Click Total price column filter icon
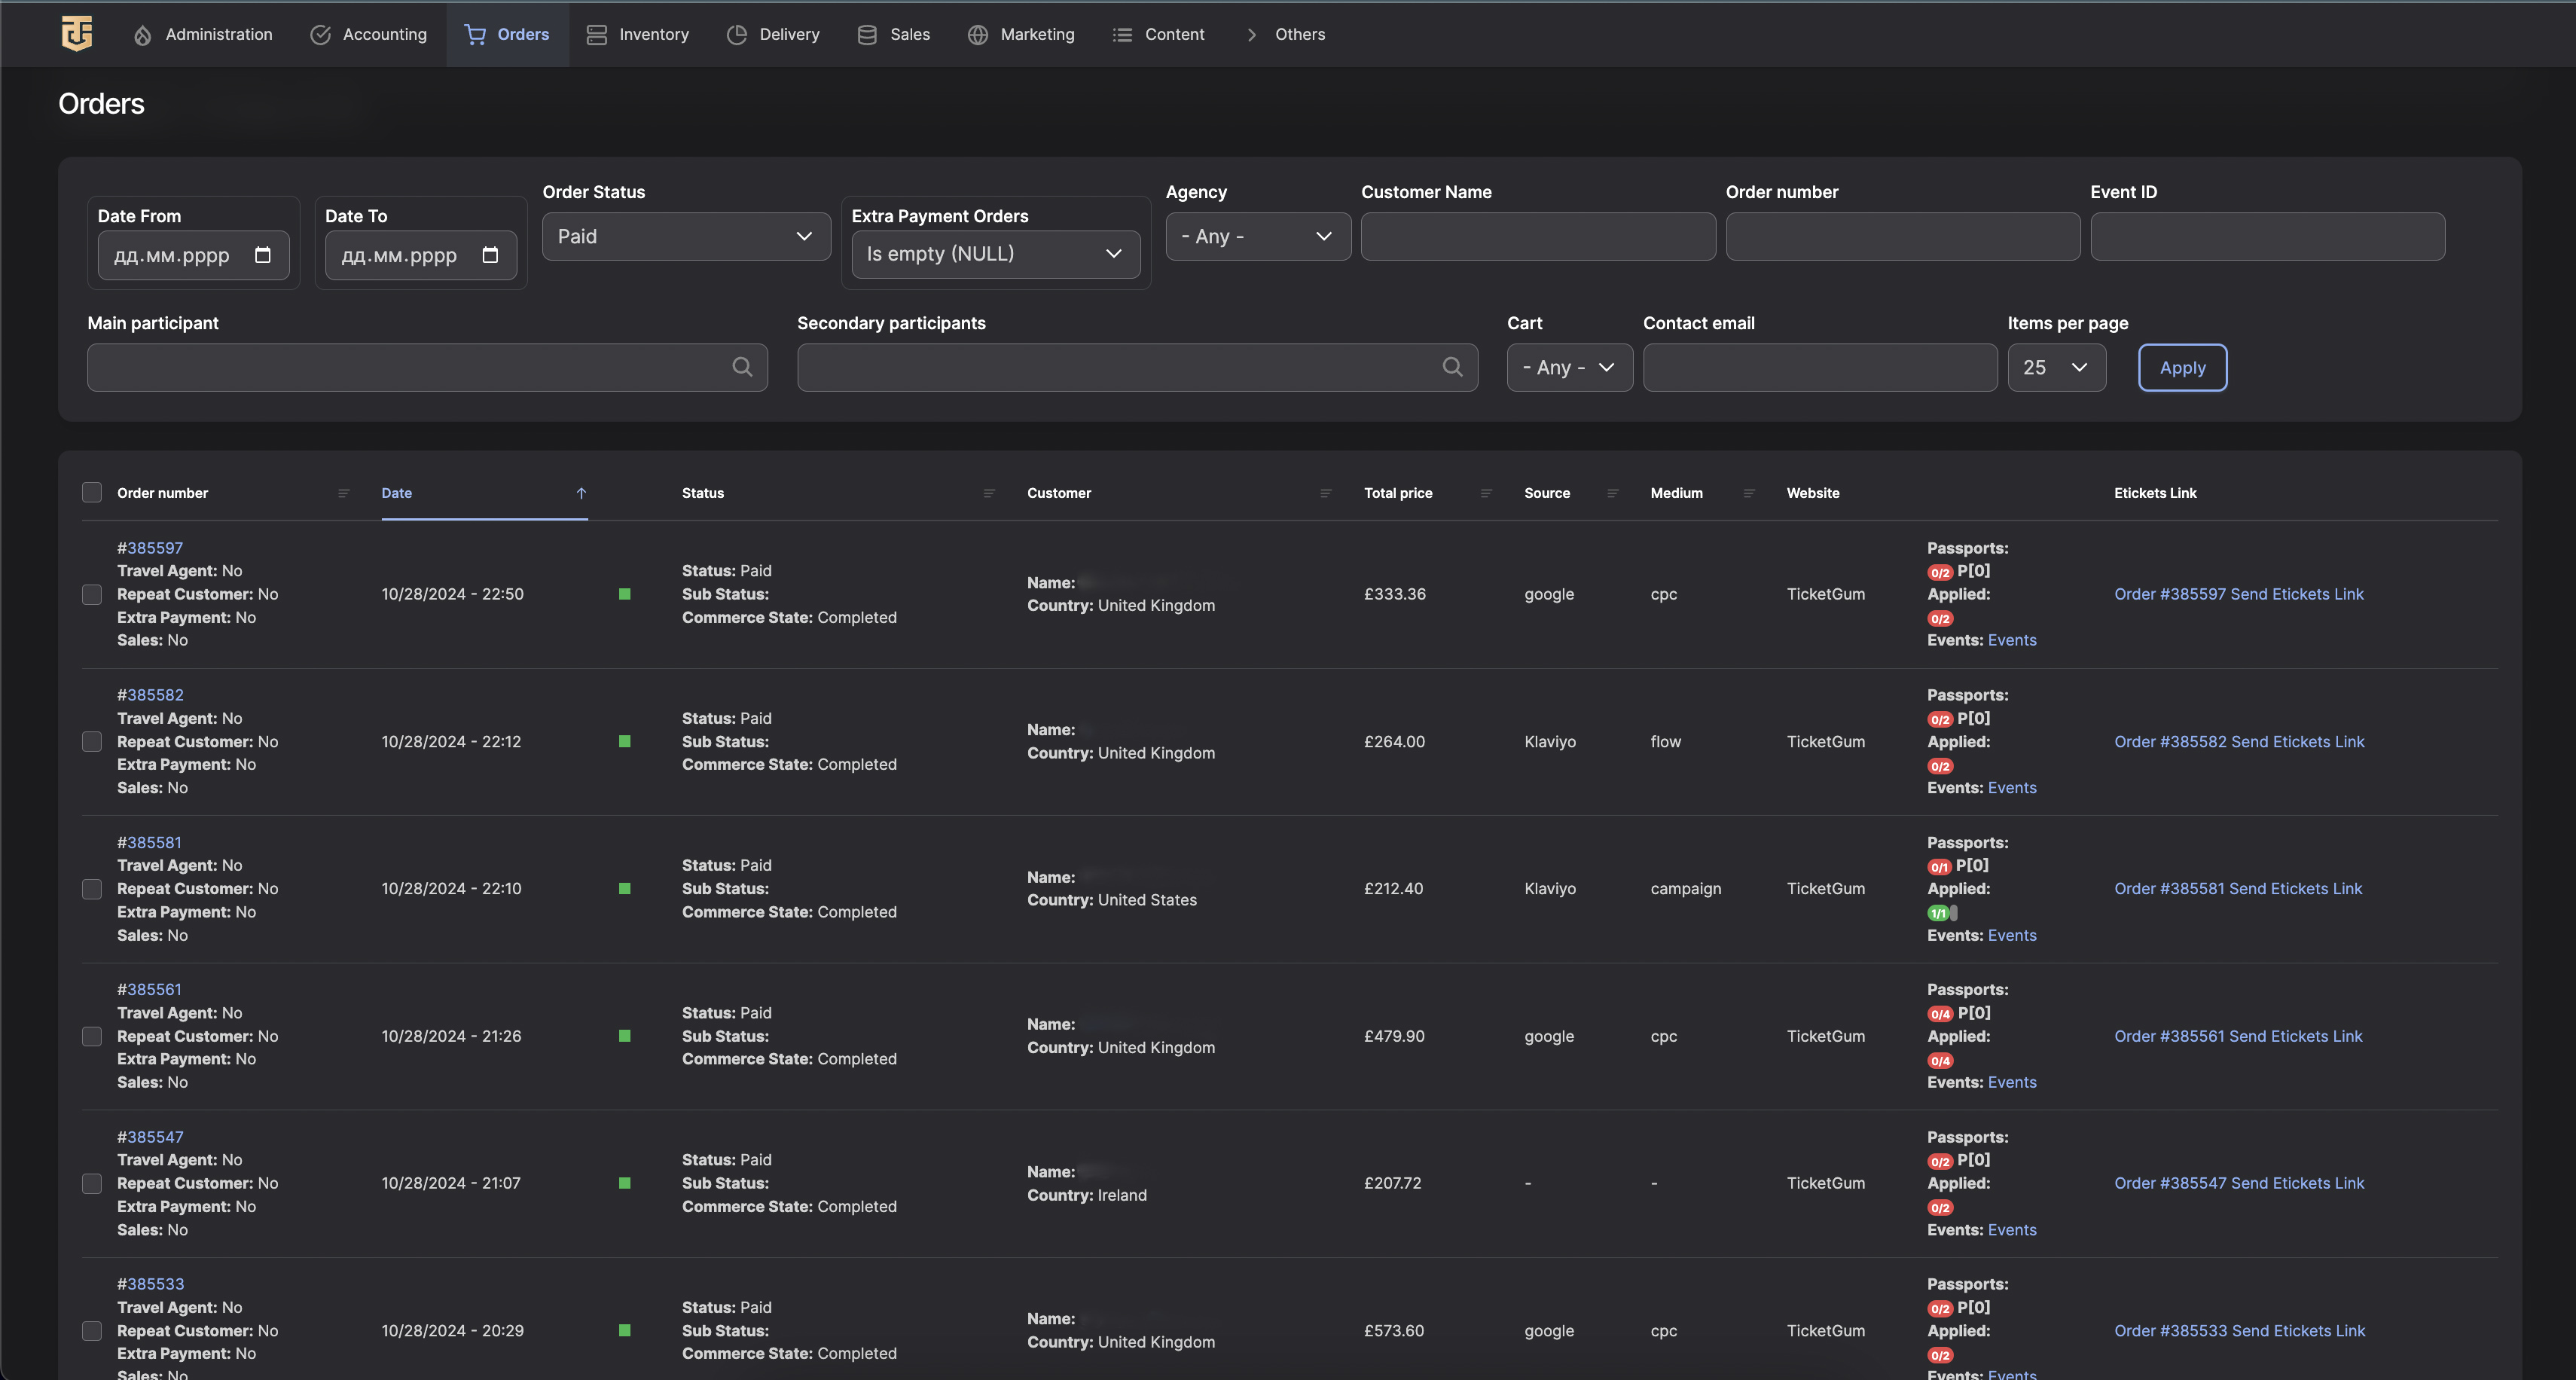This screenshot has height=1380, width=2576. click(x=1485, y=493)
